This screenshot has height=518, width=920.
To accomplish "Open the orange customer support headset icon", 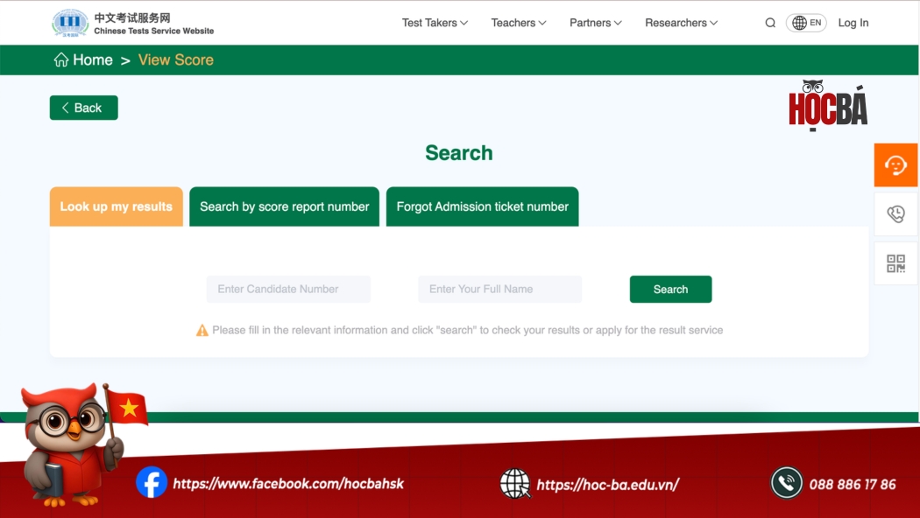I will pos(895,164).
